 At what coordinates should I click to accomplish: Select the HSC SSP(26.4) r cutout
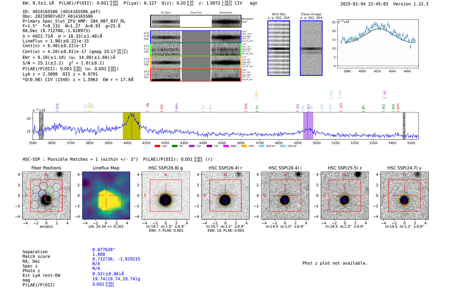tap(225, 196)
